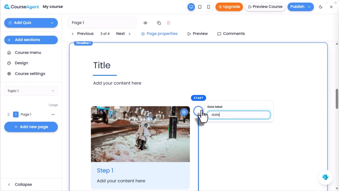The width and height of the screenshot is (339, 191).
Task: Click the '1 page' count text
Action: [53, 105]
